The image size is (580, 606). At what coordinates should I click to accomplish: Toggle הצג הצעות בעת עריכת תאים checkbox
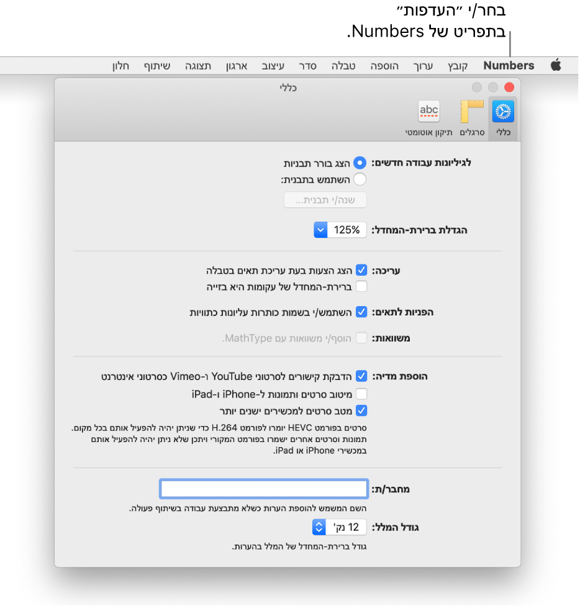tap(361, 269)
